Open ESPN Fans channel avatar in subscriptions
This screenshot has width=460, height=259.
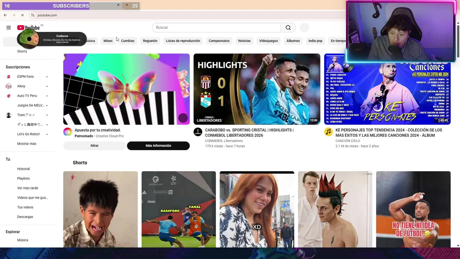(x=9, y=77)
